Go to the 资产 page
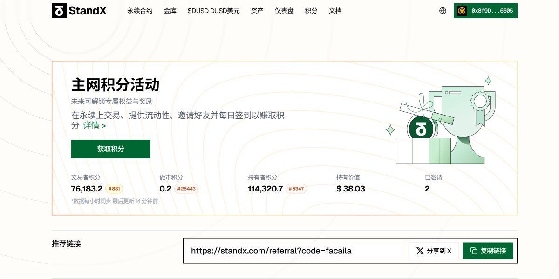 pyautogui.click(x=257, y=11)
